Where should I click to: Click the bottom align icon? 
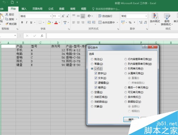[83, 16]
